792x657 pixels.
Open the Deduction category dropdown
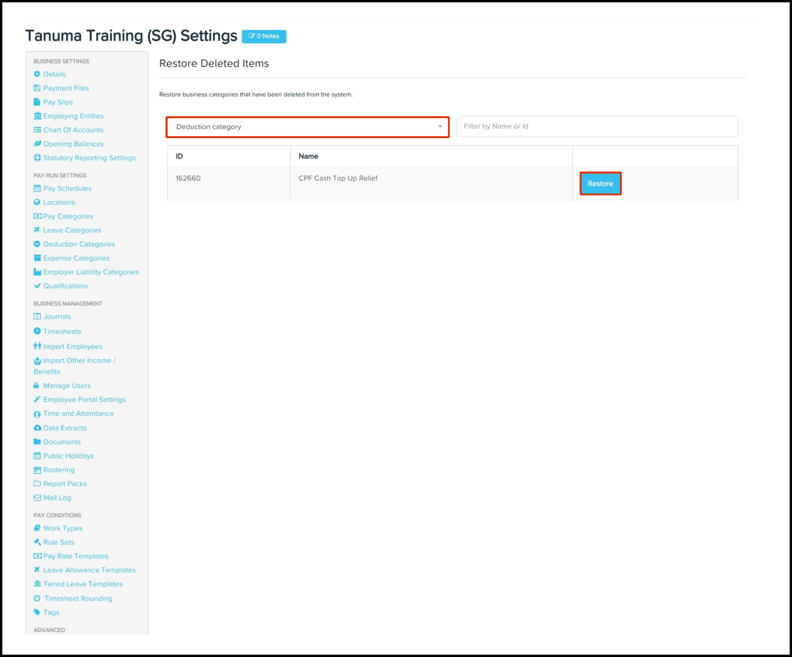(x=307, y=127)
